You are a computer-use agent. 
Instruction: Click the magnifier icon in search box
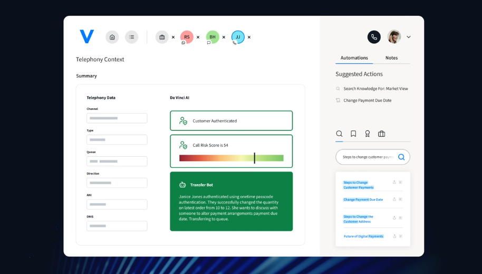point(401,157)
